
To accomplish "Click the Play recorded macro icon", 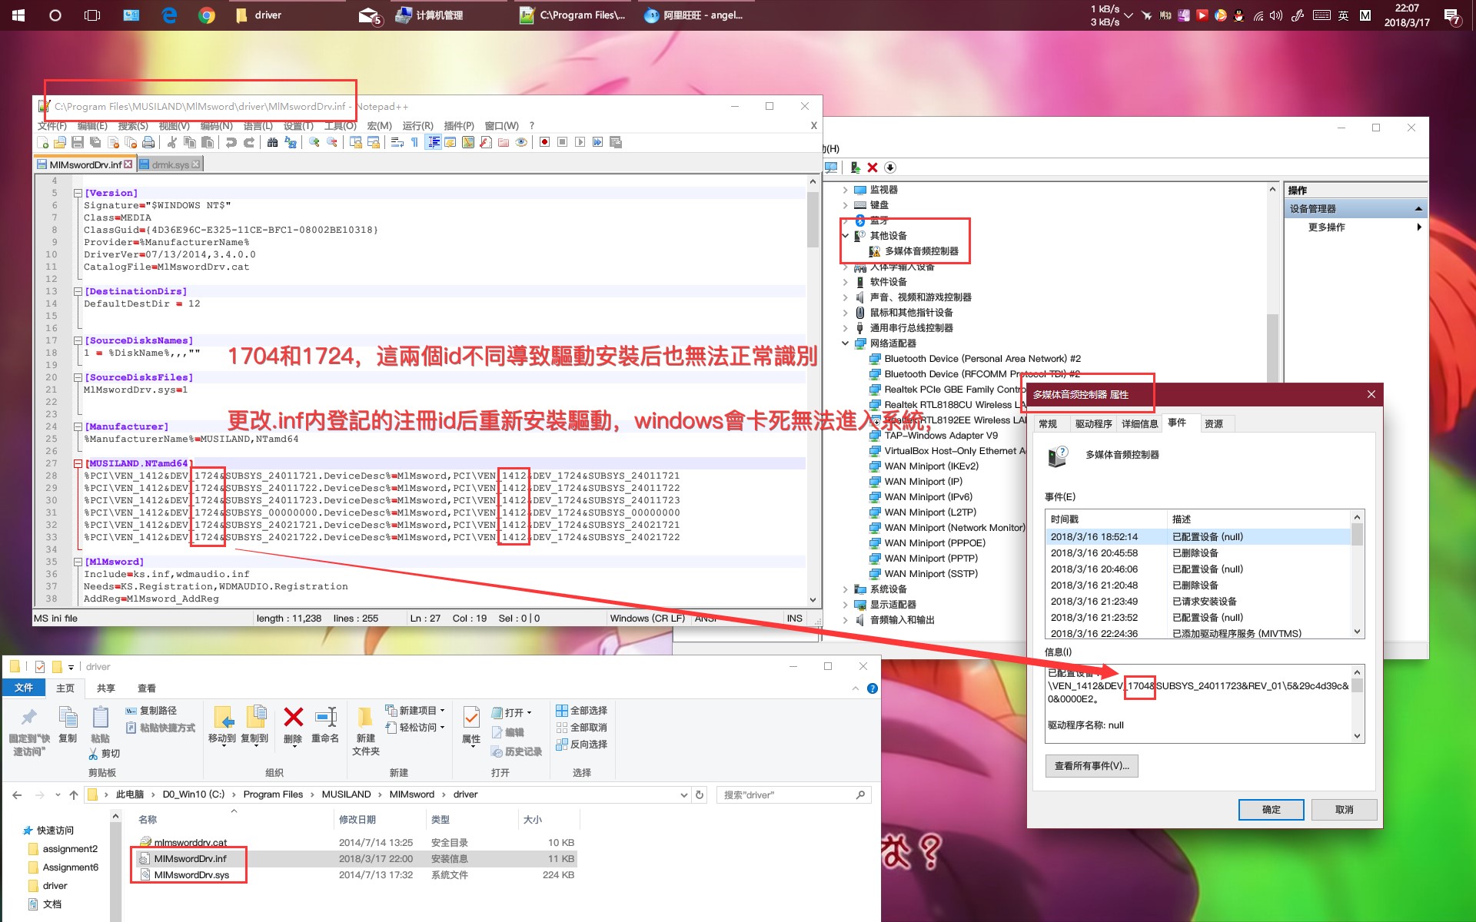I will (580, 142).
